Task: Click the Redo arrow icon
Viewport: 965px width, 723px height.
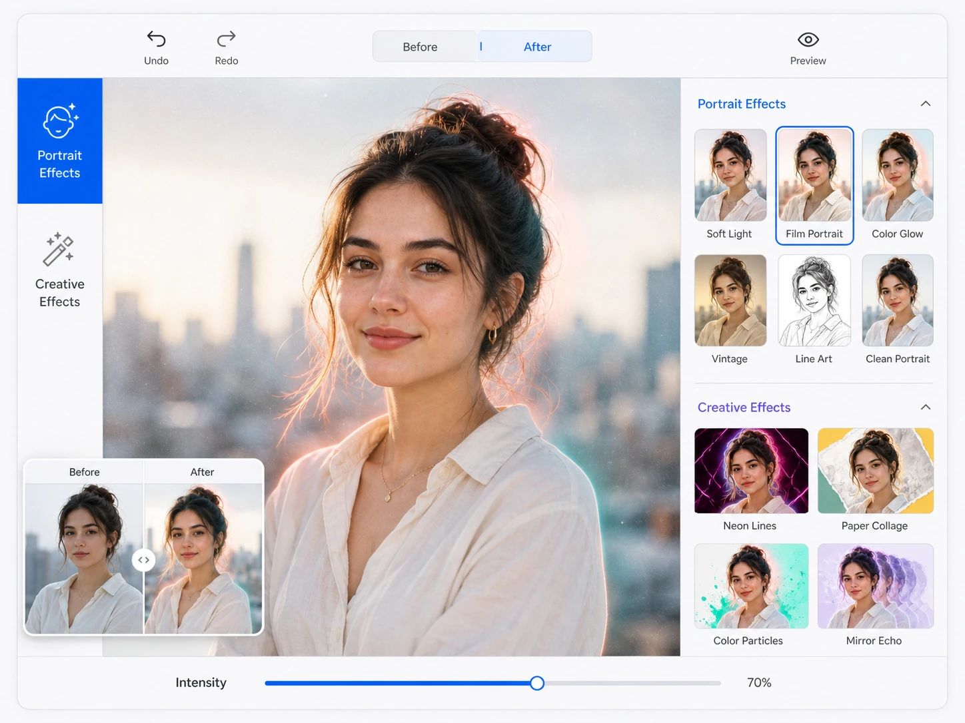Action: 227,39
